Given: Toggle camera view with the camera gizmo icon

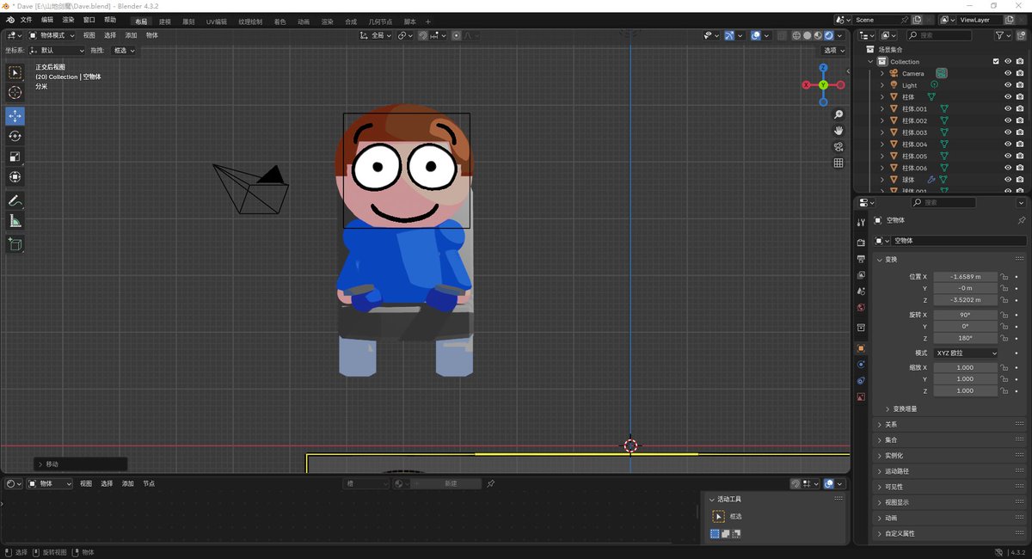Looking at the screenshot, I should point(838,147).
